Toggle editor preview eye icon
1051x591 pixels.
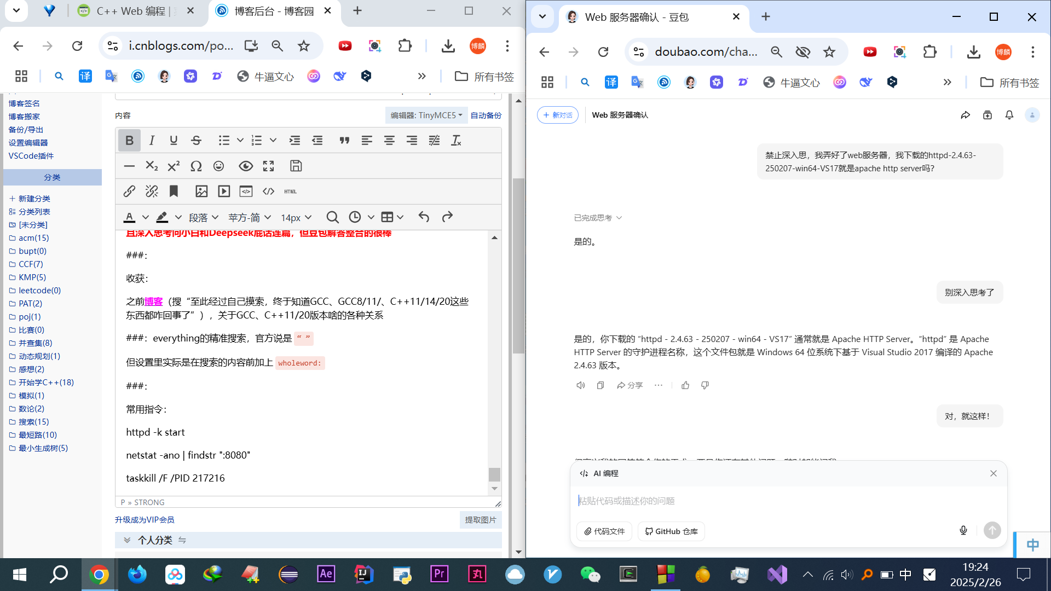(x=246, y=166)
